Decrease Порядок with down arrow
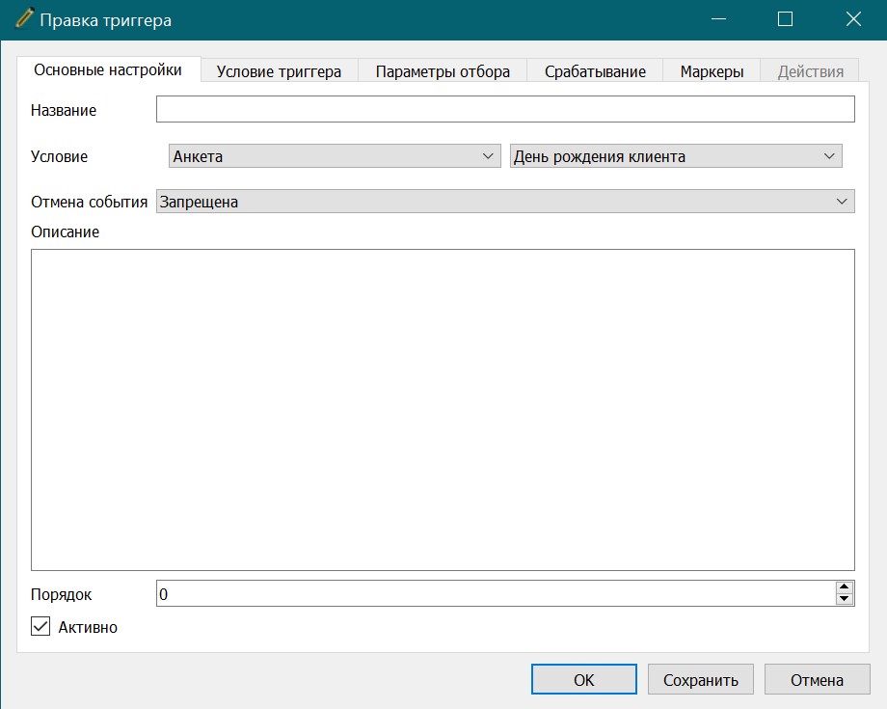Image resolution: width=887 pixels, height=709 pixels. [844, 599]
